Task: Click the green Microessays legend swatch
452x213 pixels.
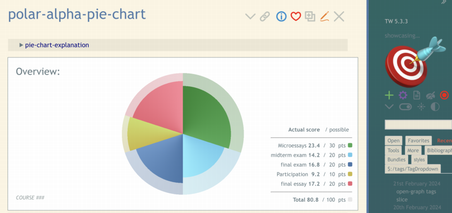Action: coord(350,145)
